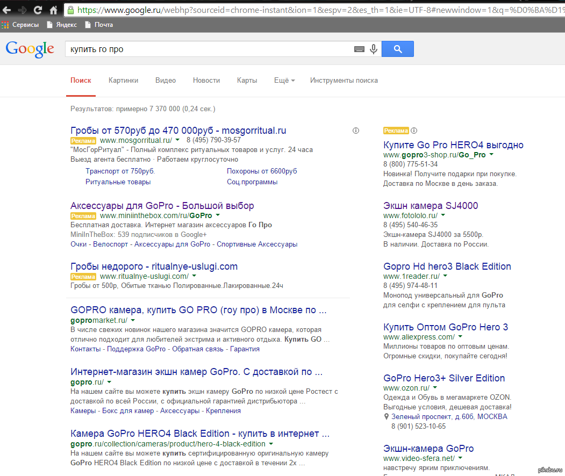Open the Аксессуары для GoPro ad link
Screen dimensions: 565x476
162,206
